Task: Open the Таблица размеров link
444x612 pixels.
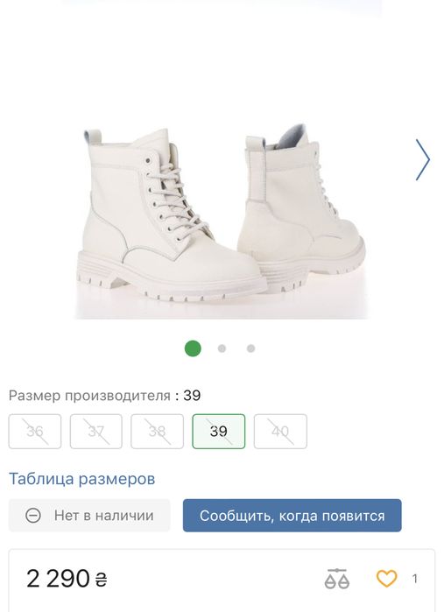Action: (x=82, y=479)
